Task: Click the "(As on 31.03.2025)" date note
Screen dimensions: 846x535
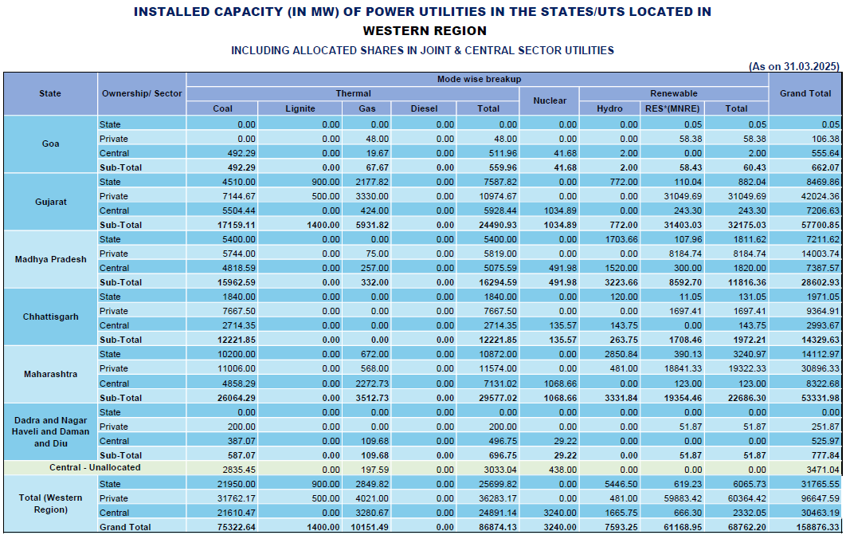Action: click(x=794, y=66)
